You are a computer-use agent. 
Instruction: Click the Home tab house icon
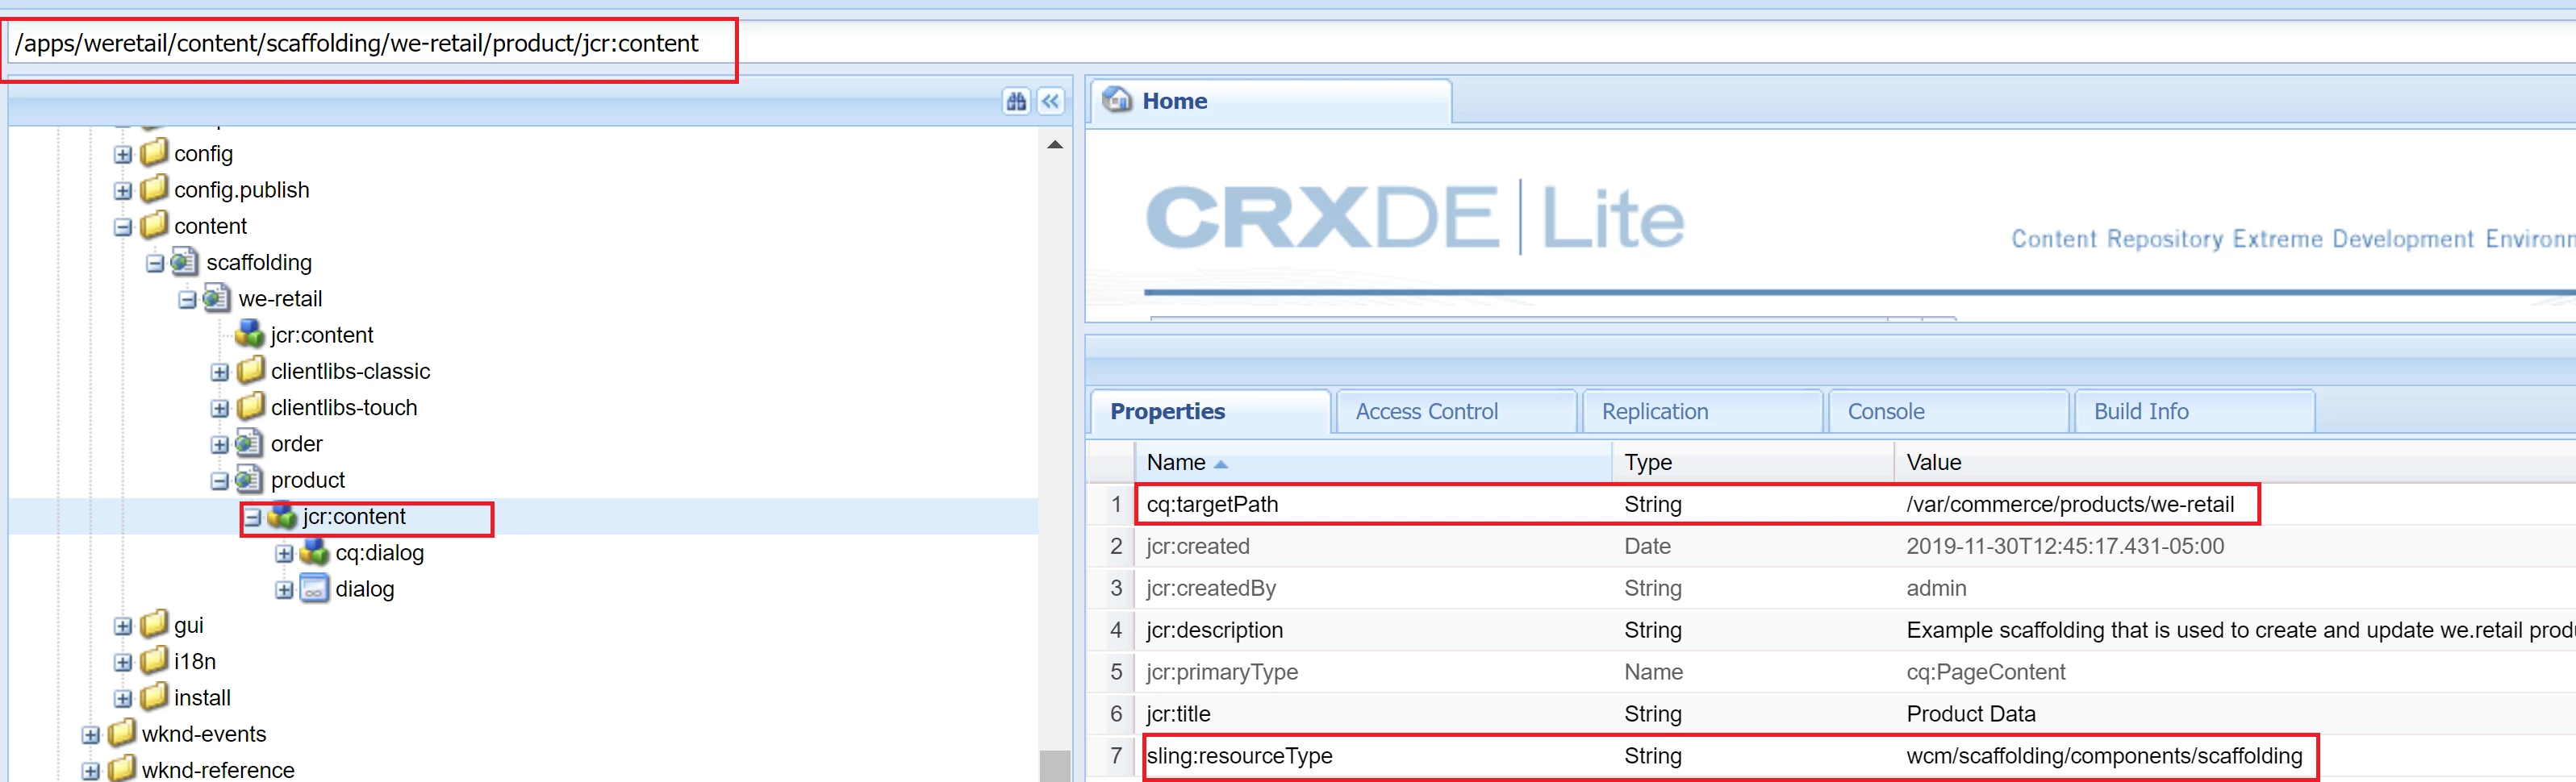[x=1116, y=100]
